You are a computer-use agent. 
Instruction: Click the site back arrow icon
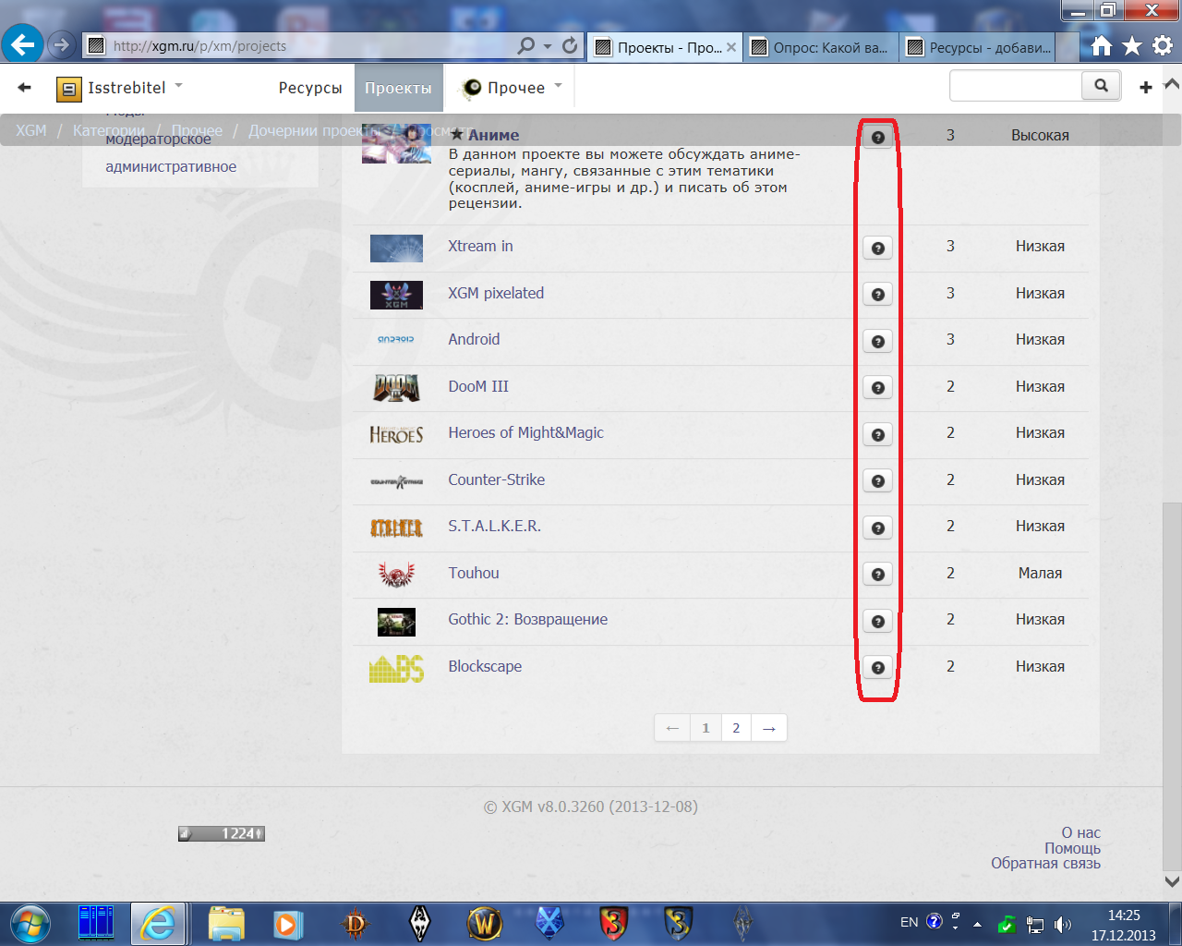pyautogui.click(x=25, y=88)
